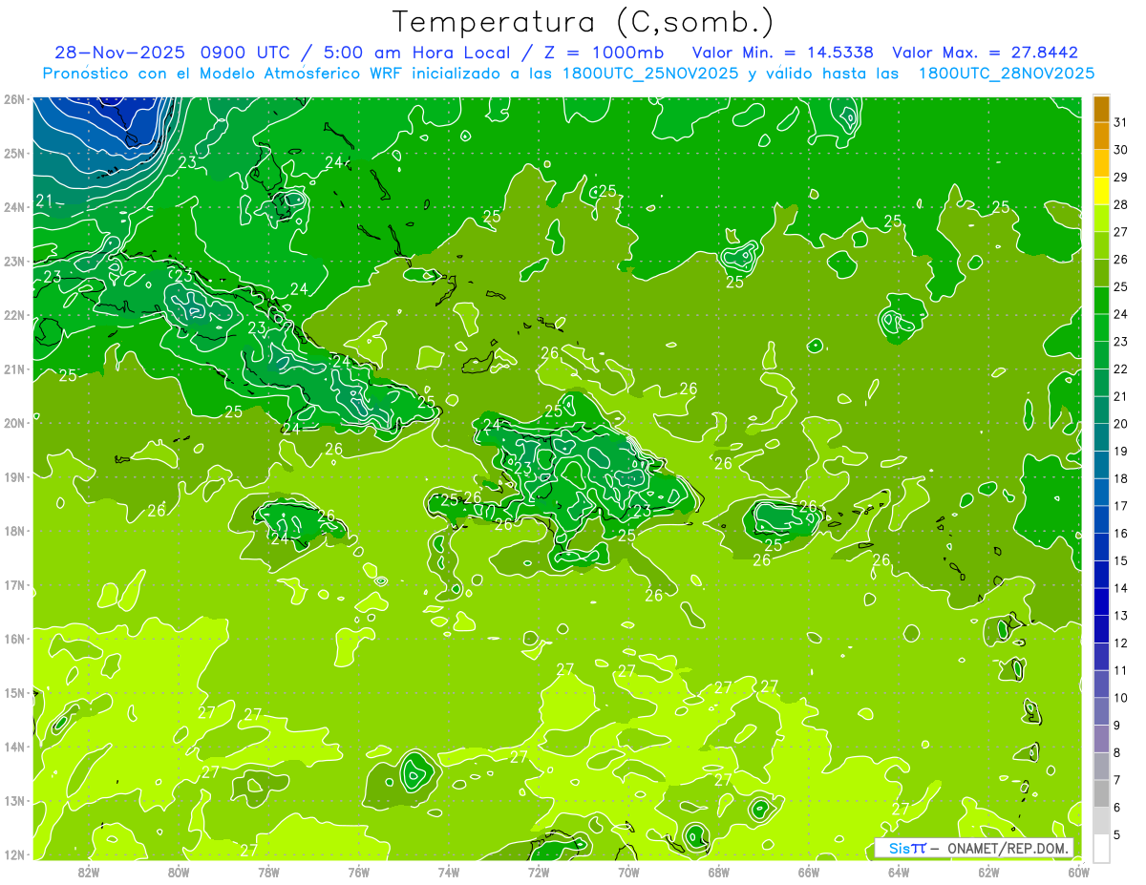The image size is (1146, 885).
Task: Click latitude axis label '12N'
Action: [14, 854]
